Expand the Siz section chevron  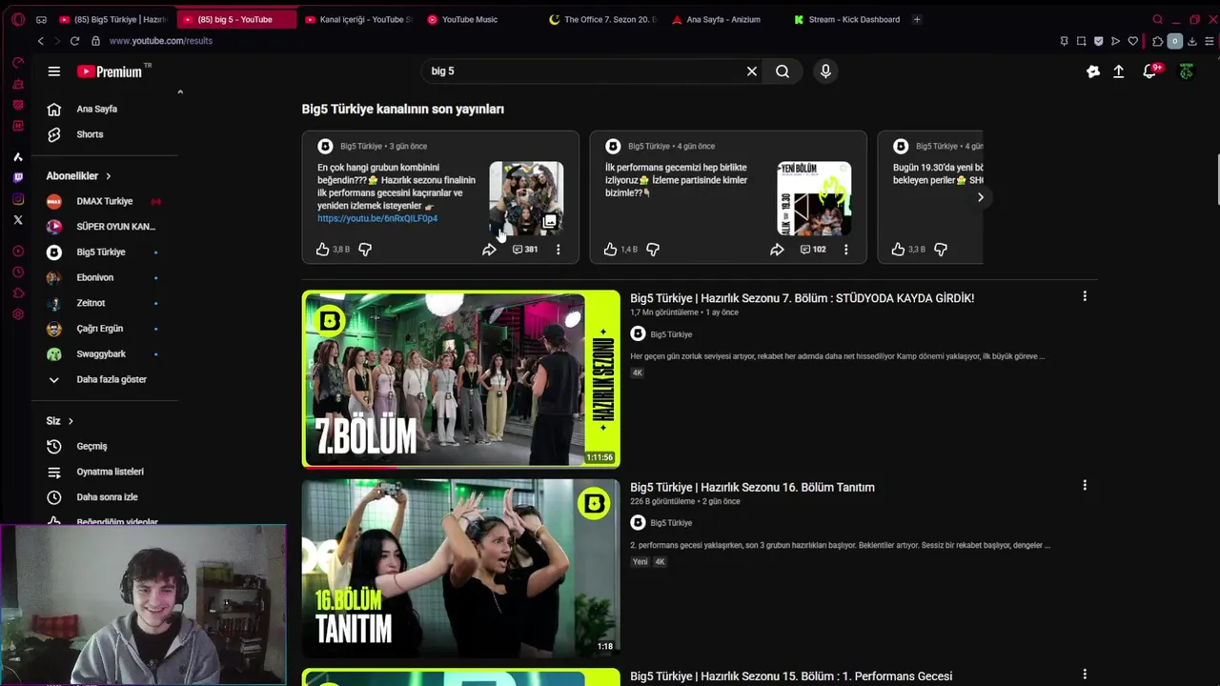tap(70, 421)
